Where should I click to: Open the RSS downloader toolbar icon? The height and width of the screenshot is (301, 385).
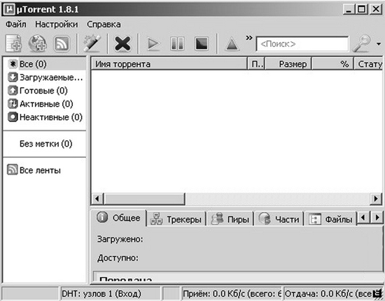(62, 44)
